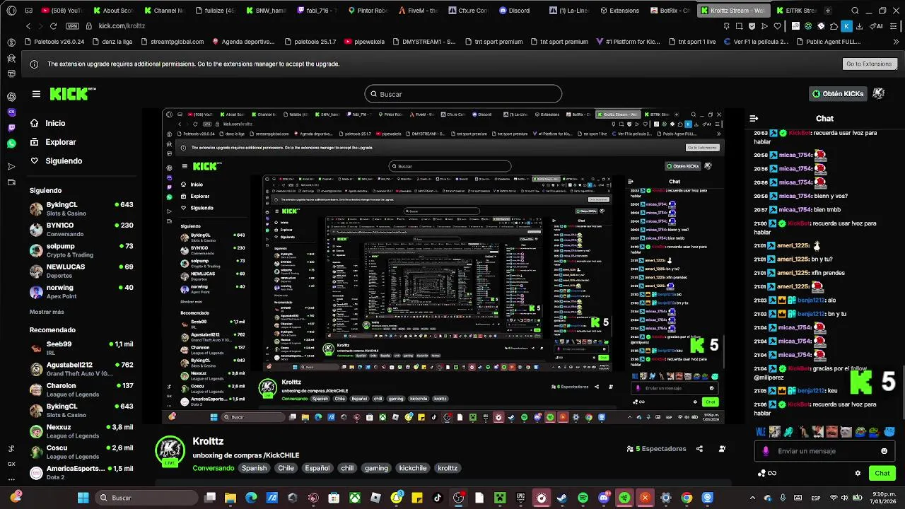Viewport: 905px width, 509px height.
Task: Open BYN1CO channel in followed list
Action: [x=81, y=229]
